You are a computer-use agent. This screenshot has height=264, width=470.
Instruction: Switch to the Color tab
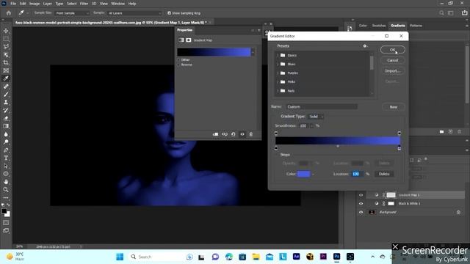click(x=363, y=26)
